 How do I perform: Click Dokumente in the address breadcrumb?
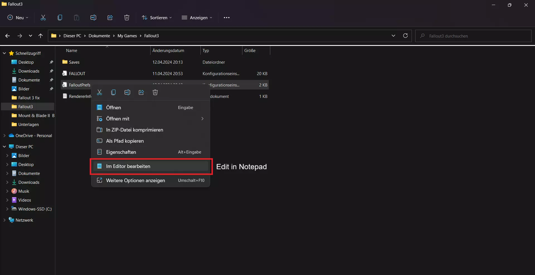pos(99,36)
